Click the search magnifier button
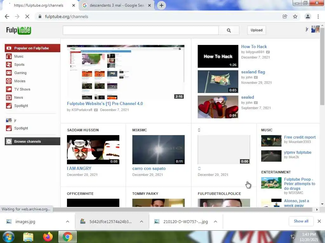The image size is (325, 243). pyautogui.click(x=229, y=30)
